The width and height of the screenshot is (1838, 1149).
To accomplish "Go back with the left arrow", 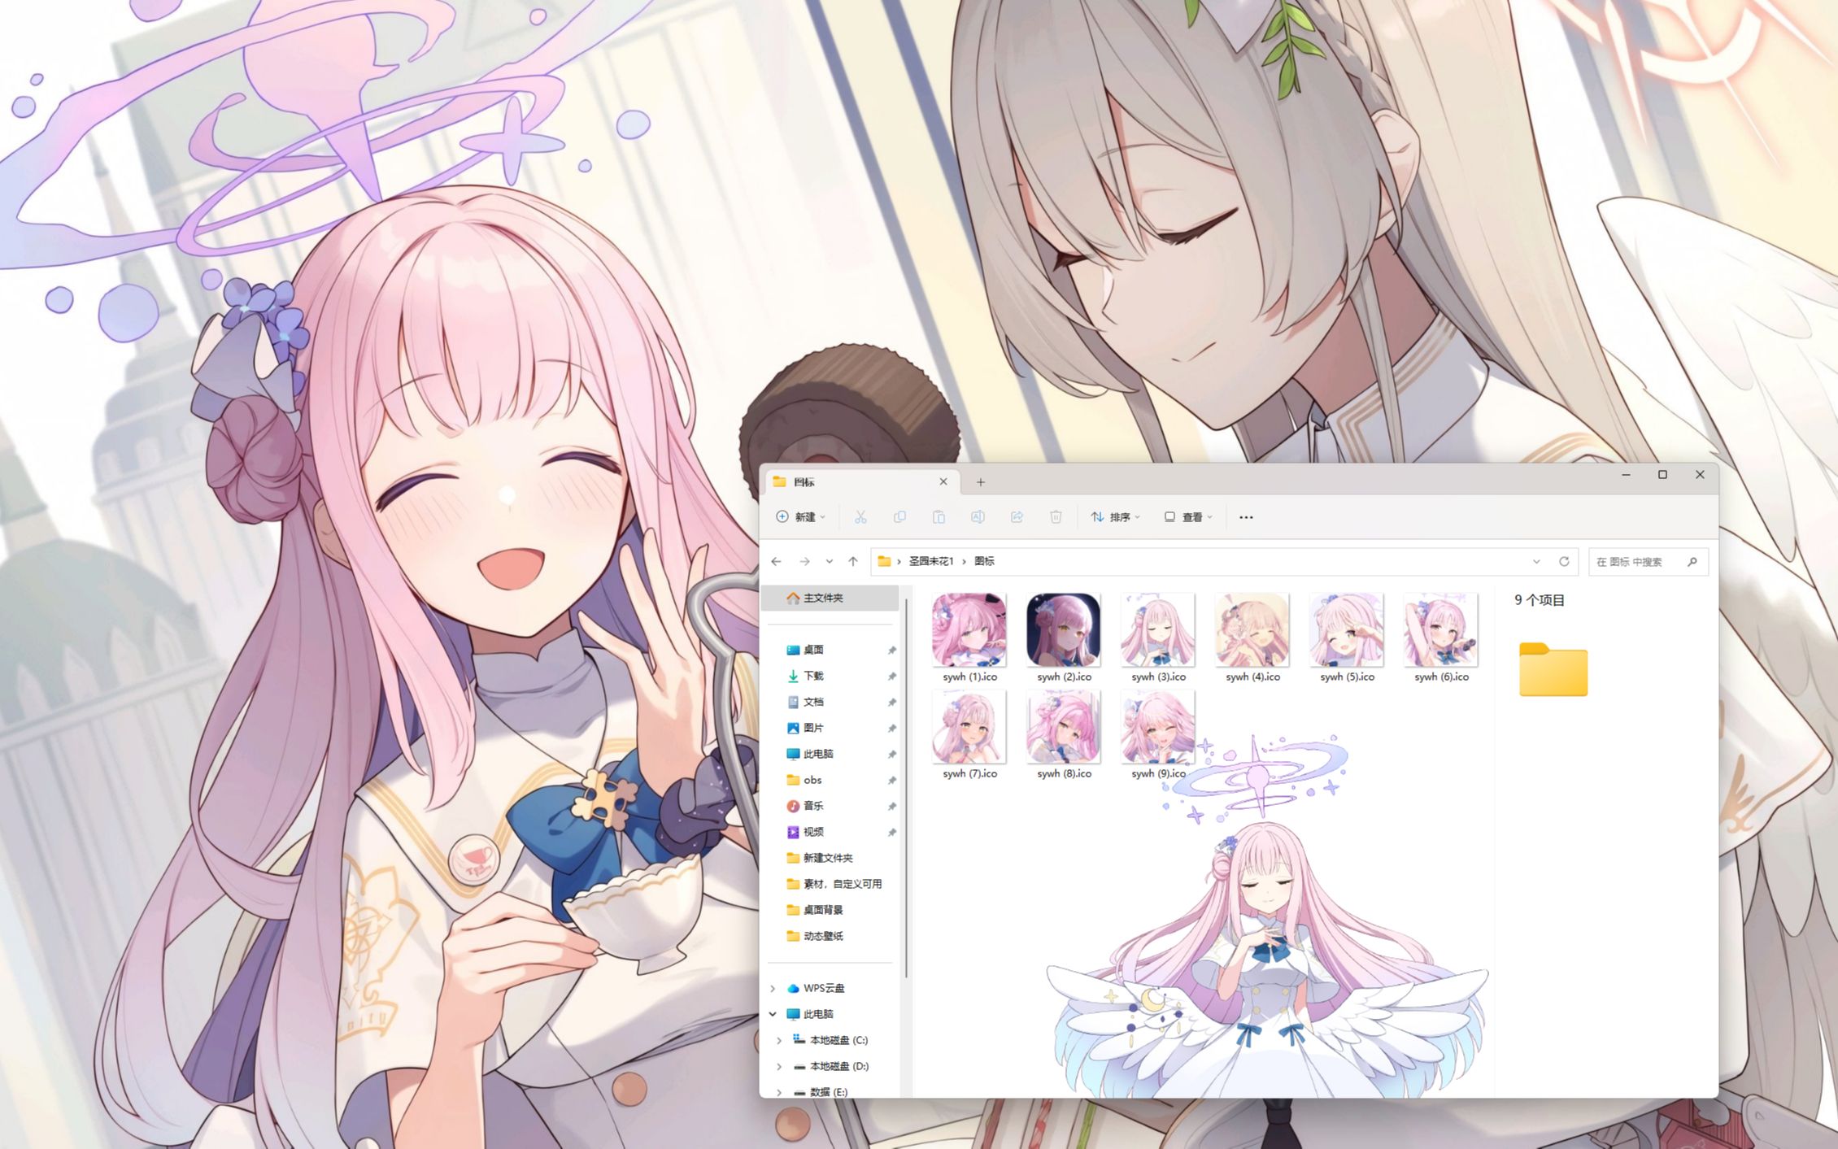I will pyautogui.click(x=776, y=561).
